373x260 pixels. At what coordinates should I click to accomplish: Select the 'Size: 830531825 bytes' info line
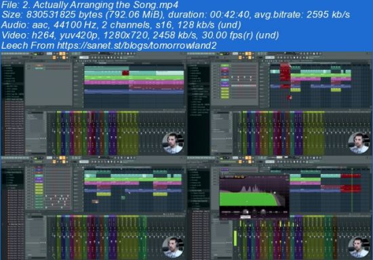[x=176, y=15]
